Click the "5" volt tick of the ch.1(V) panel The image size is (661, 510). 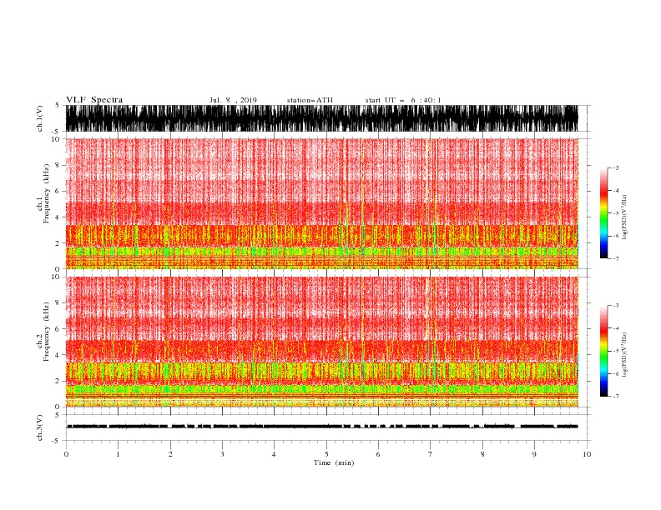tap(58, 105)
